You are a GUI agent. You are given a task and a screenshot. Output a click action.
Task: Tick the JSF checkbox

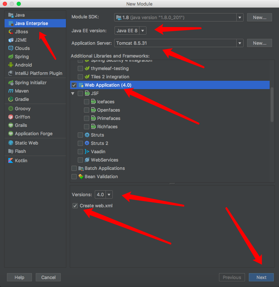(x=80, y=93)
